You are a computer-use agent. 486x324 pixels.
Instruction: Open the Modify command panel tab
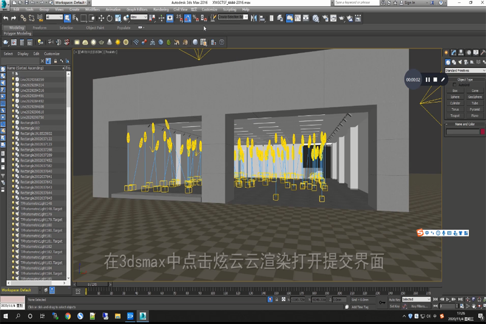(x=454, y=53)
